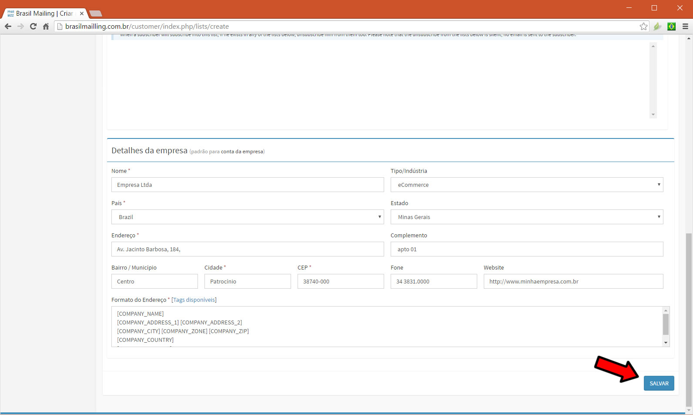Click the address format textarea scrollbar thumb

(666, 324)
